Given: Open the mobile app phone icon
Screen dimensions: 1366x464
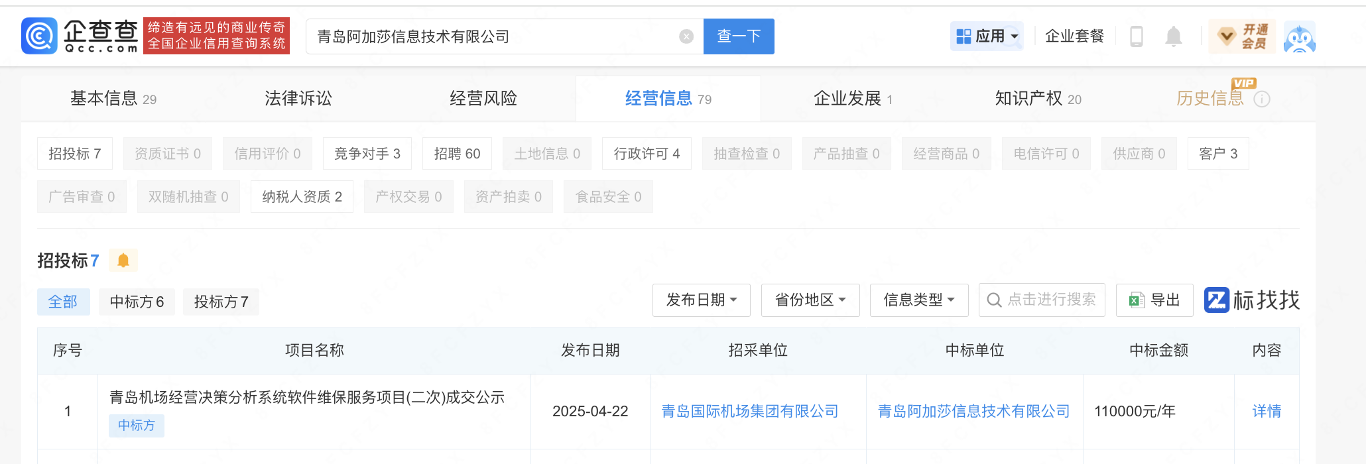Looking at the screenshot, I should click(x=1136, y=36).
